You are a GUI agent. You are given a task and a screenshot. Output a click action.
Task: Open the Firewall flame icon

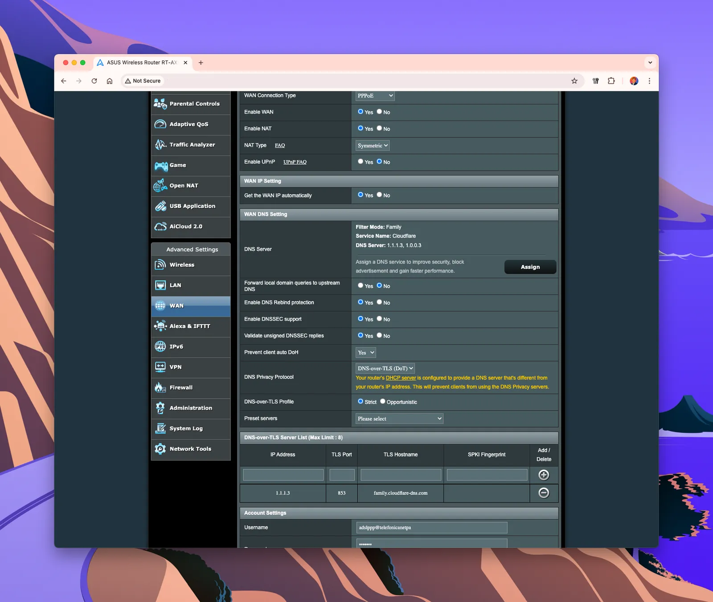160,388
